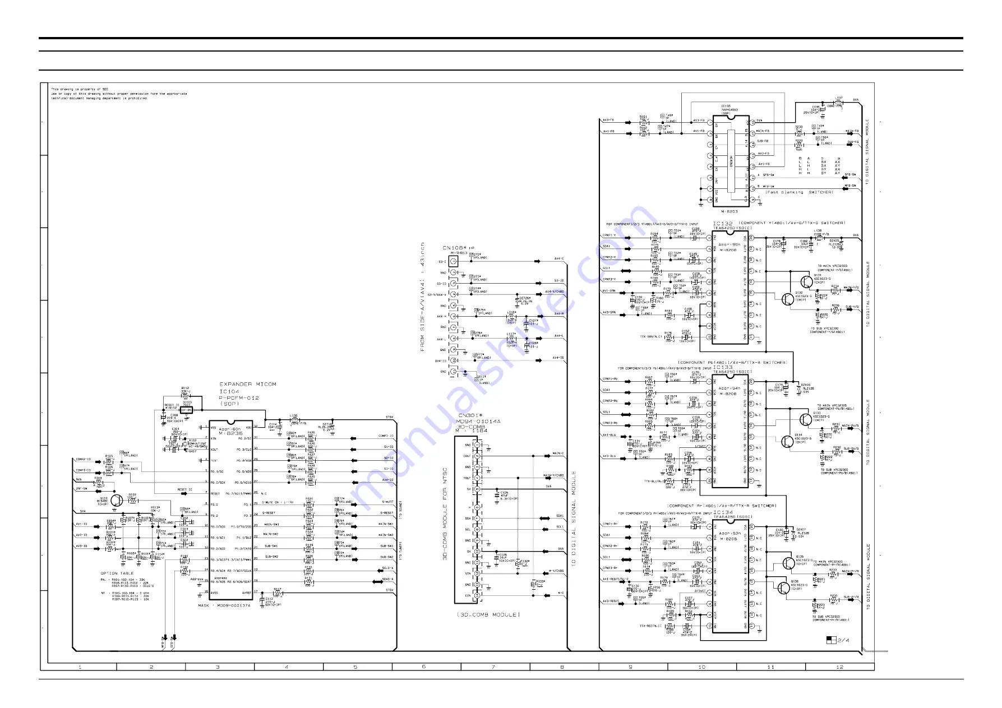Viewport: 1002px width, 708px height.
Task: Click the 'AV1-ID' input signal label
Action: (81, 525)
